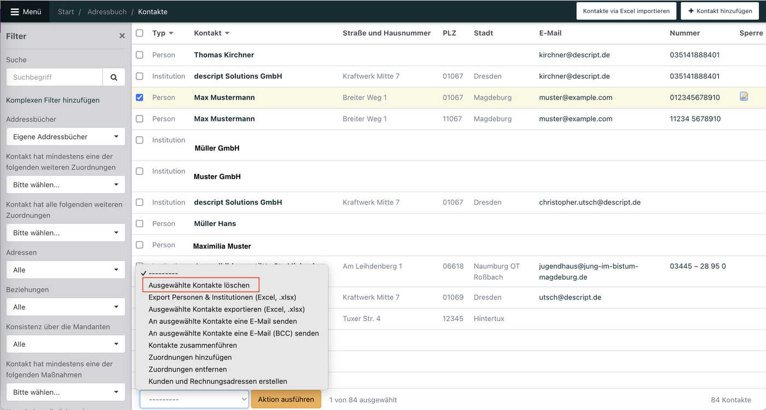This screenshot has height=410, width=766.
Task: Click Kontakte via Excel importieren
Action: tap(626, 11)
